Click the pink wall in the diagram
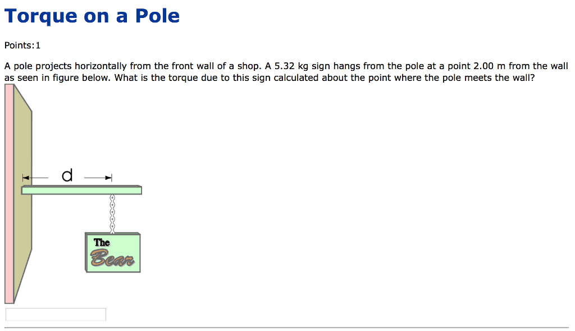This screenshot has height=331, width=575. (8, 197)
